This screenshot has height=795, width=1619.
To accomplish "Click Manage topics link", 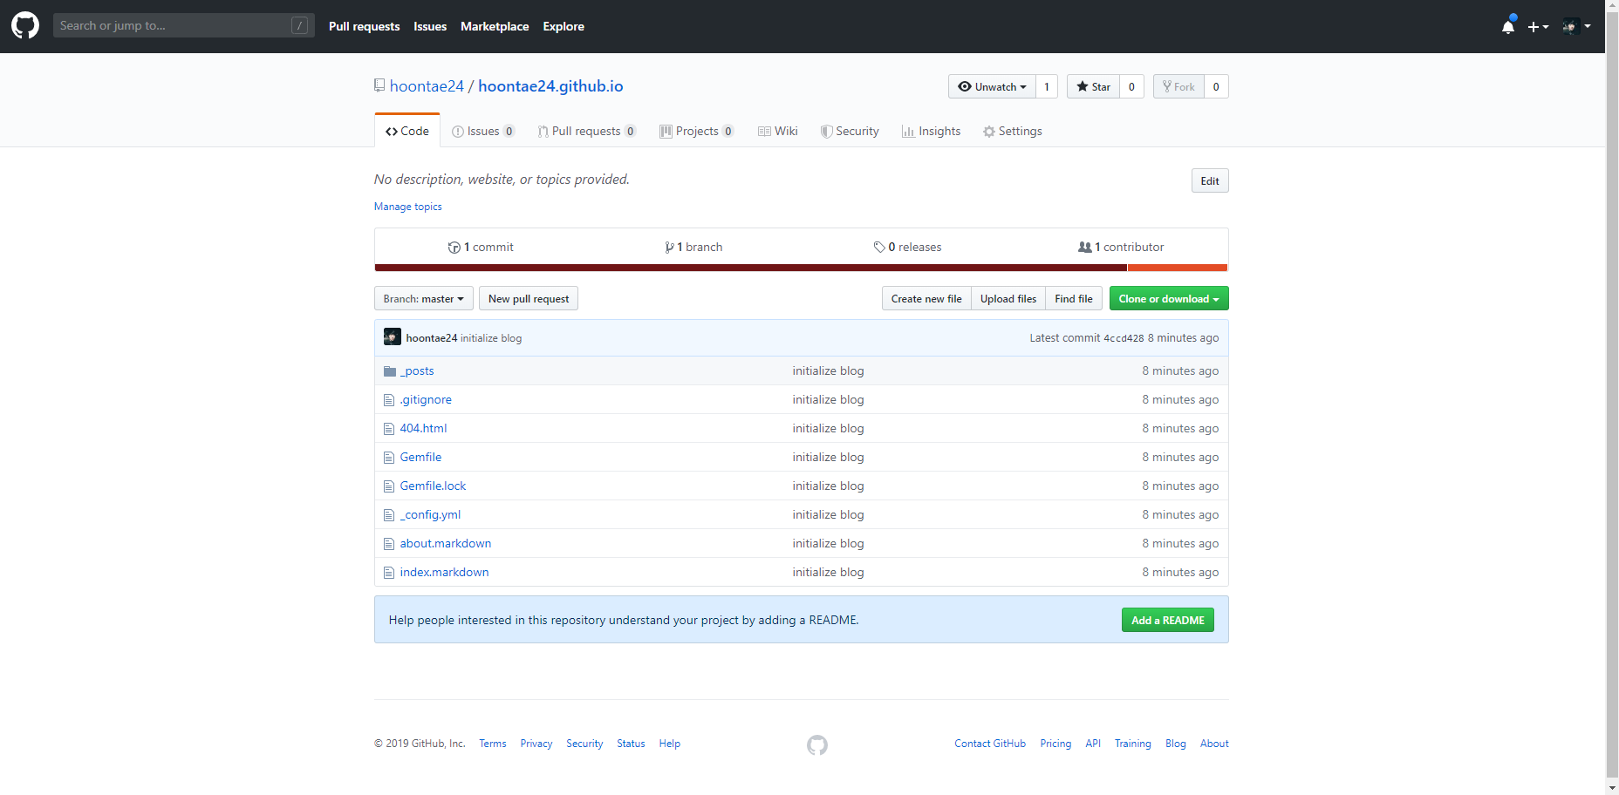I will [x=408, y=207].
